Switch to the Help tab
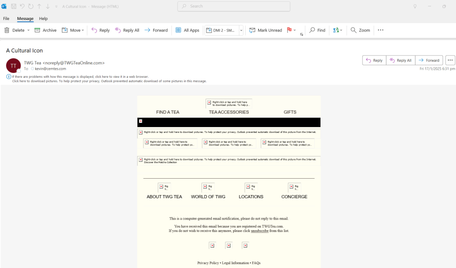The height and width of the screenshot is (268, 456). click(43, 19)
